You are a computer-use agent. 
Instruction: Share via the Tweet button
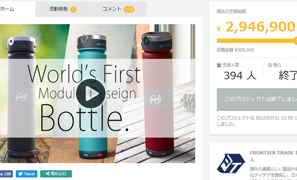(x=27, y=174)
